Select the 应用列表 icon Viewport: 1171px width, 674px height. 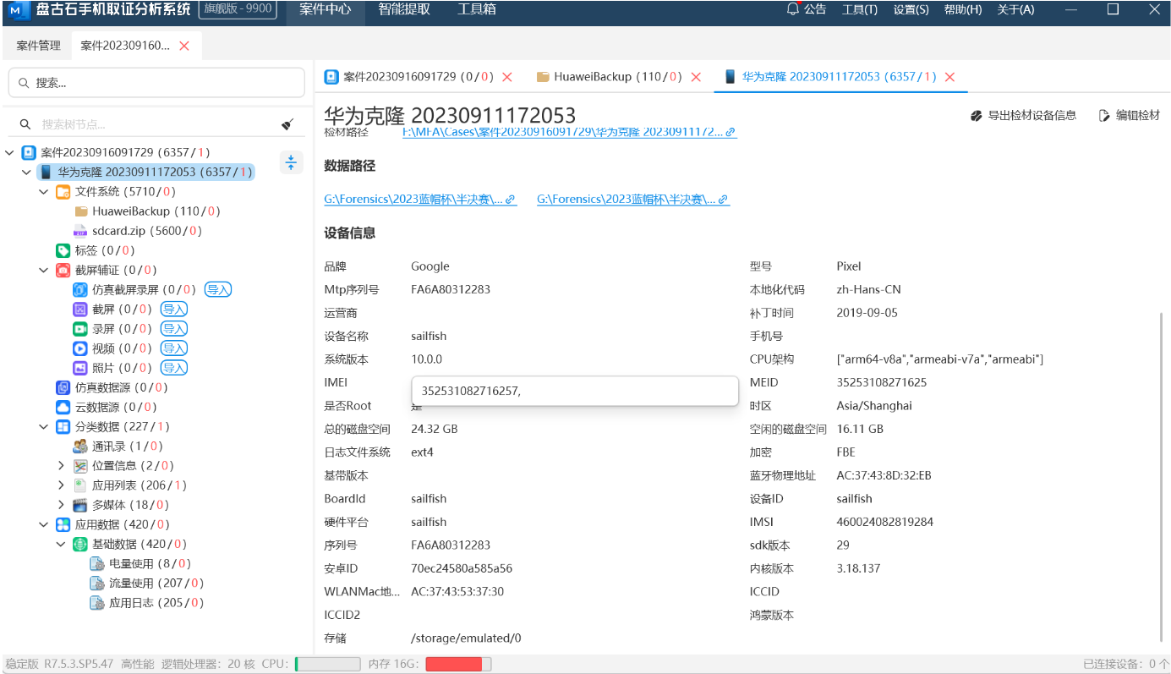80,485
